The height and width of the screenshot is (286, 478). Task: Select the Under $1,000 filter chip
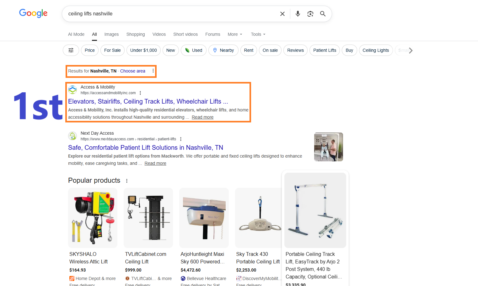[x=143, y=50]
